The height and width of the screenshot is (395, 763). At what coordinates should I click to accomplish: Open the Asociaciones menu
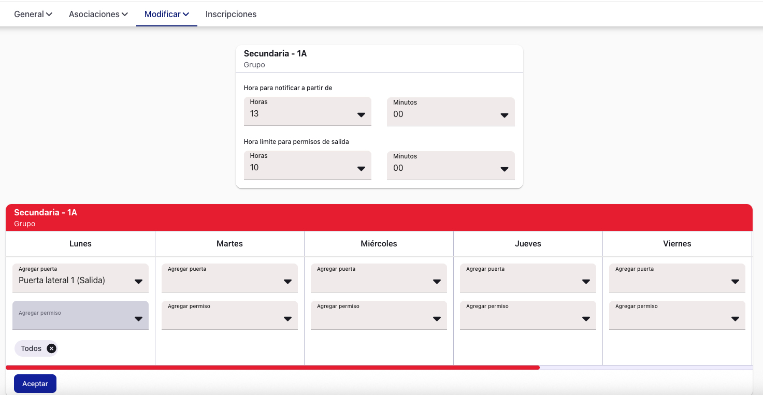point(98,14)
